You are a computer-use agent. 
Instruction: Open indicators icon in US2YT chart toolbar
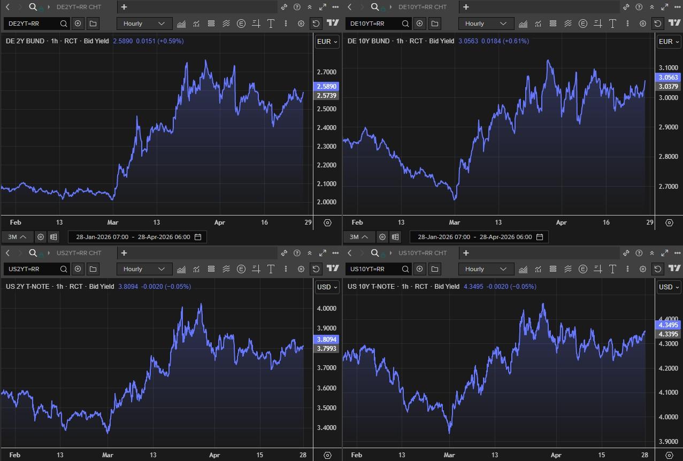point(196,269)
